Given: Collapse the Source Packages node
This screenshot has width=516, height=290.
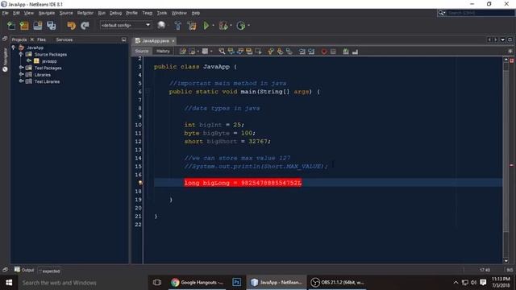Looking at the screenshot, I should (21, 54).
